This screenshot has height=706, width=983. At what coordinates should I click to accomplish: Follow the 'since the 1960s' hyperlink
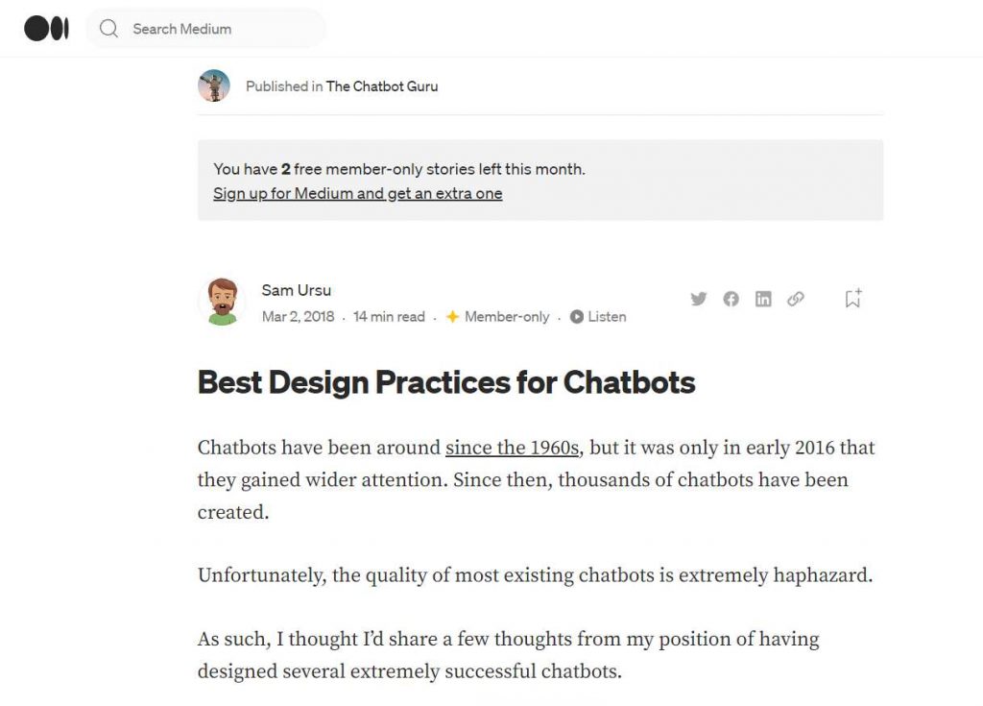[x=513, y=448]
